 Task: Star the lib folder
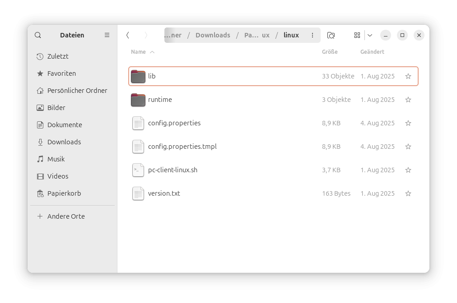(x=408, y=76)
